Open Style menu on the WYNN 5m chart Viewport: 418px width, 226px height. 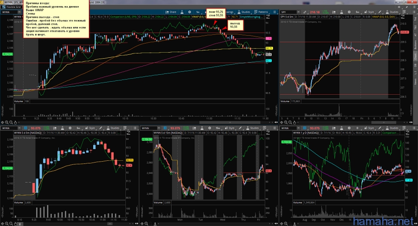(x=91, y=128)
